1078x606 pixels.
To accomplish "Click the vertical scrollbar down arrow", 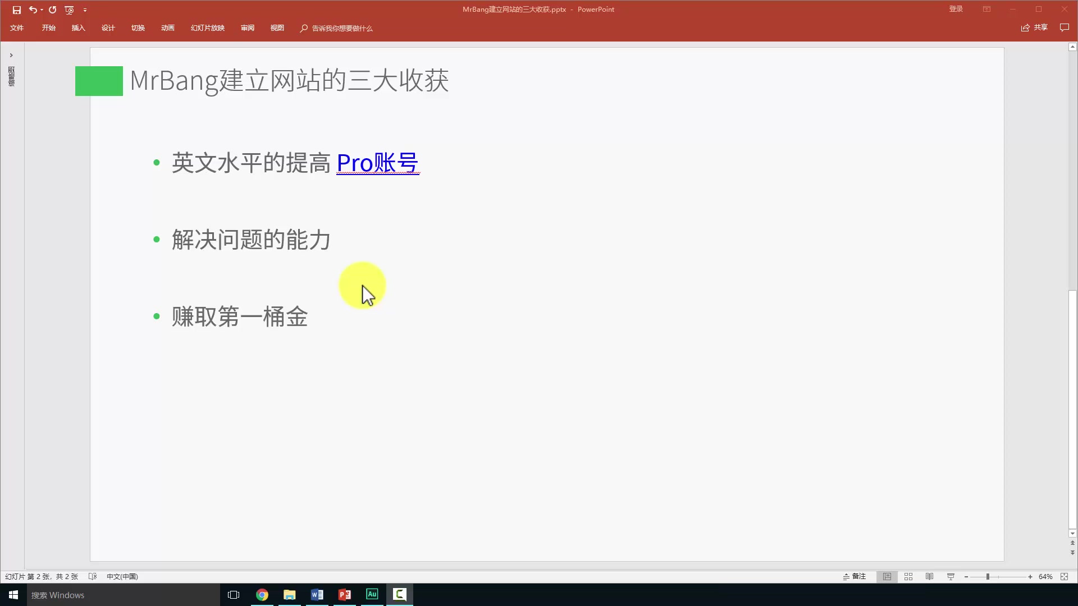I will tap(1072, 534).
